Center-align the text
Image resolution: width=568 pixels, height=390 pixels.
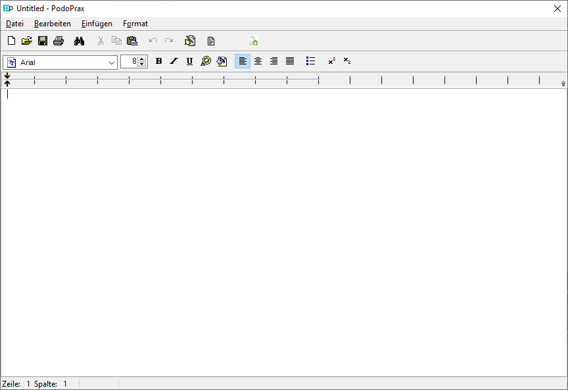(258, 61)
